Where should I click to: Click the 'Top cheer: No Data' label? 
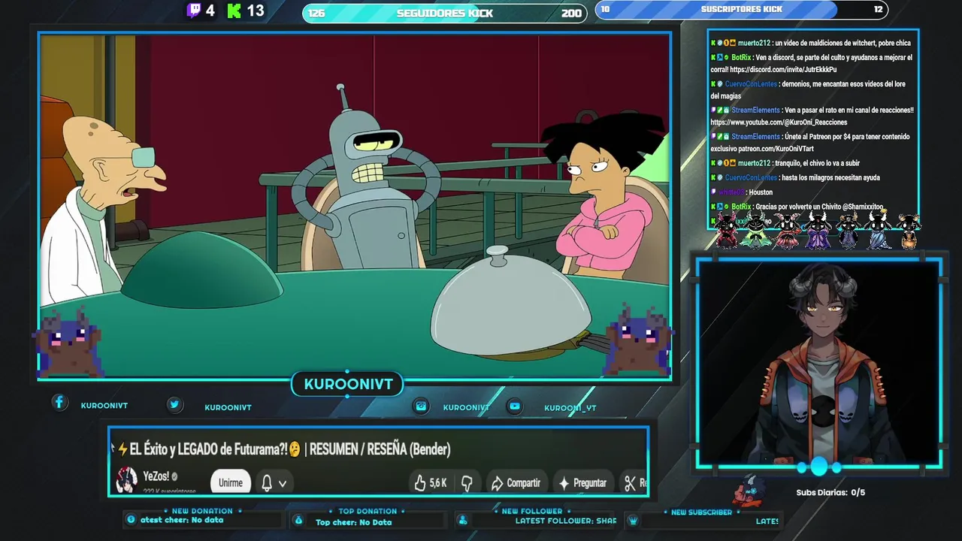point(353,522)
